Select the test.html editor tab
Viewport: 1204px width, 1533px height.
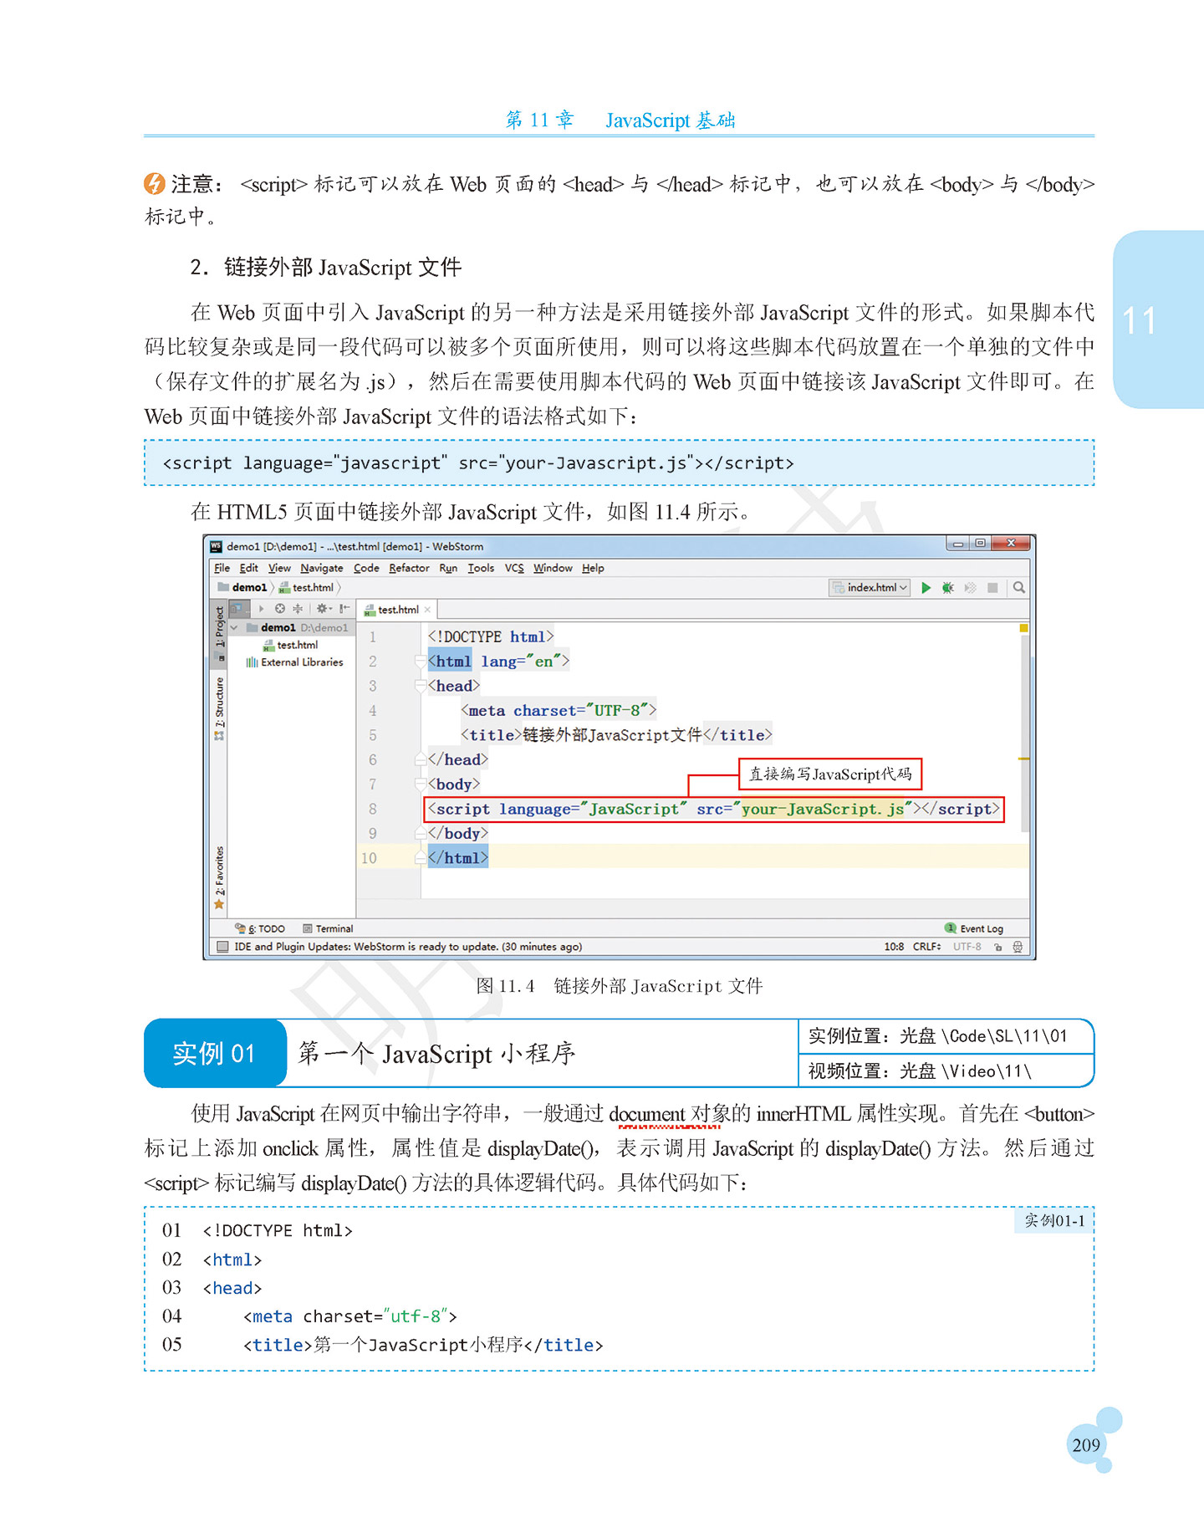click(396, 610)
